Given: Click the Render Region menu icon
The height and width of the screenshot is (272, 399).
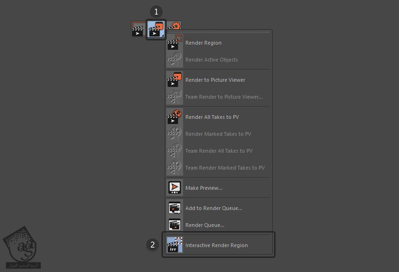Looking at the screenshot, I should coord(174,43).
